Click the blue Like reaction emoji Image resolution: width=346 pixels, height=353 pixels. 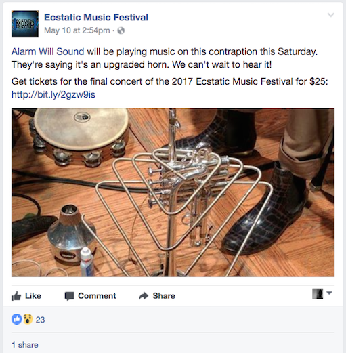pos(17,319)
